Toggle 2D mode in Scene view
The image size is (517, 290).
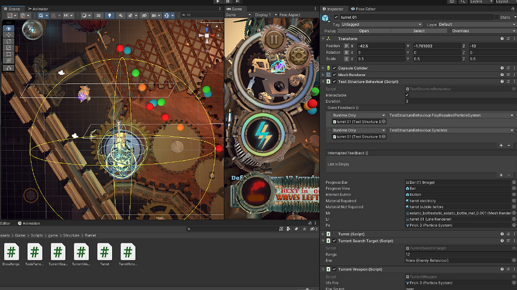[98, 16]
